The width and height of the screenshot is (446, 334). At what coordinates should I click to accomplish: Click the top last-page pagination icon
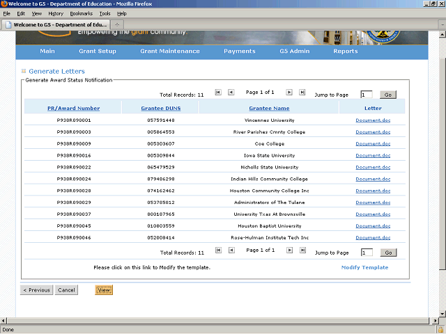(302, 92)
